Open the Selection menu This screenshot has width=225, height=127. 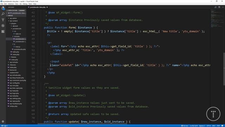pos(11,4)
